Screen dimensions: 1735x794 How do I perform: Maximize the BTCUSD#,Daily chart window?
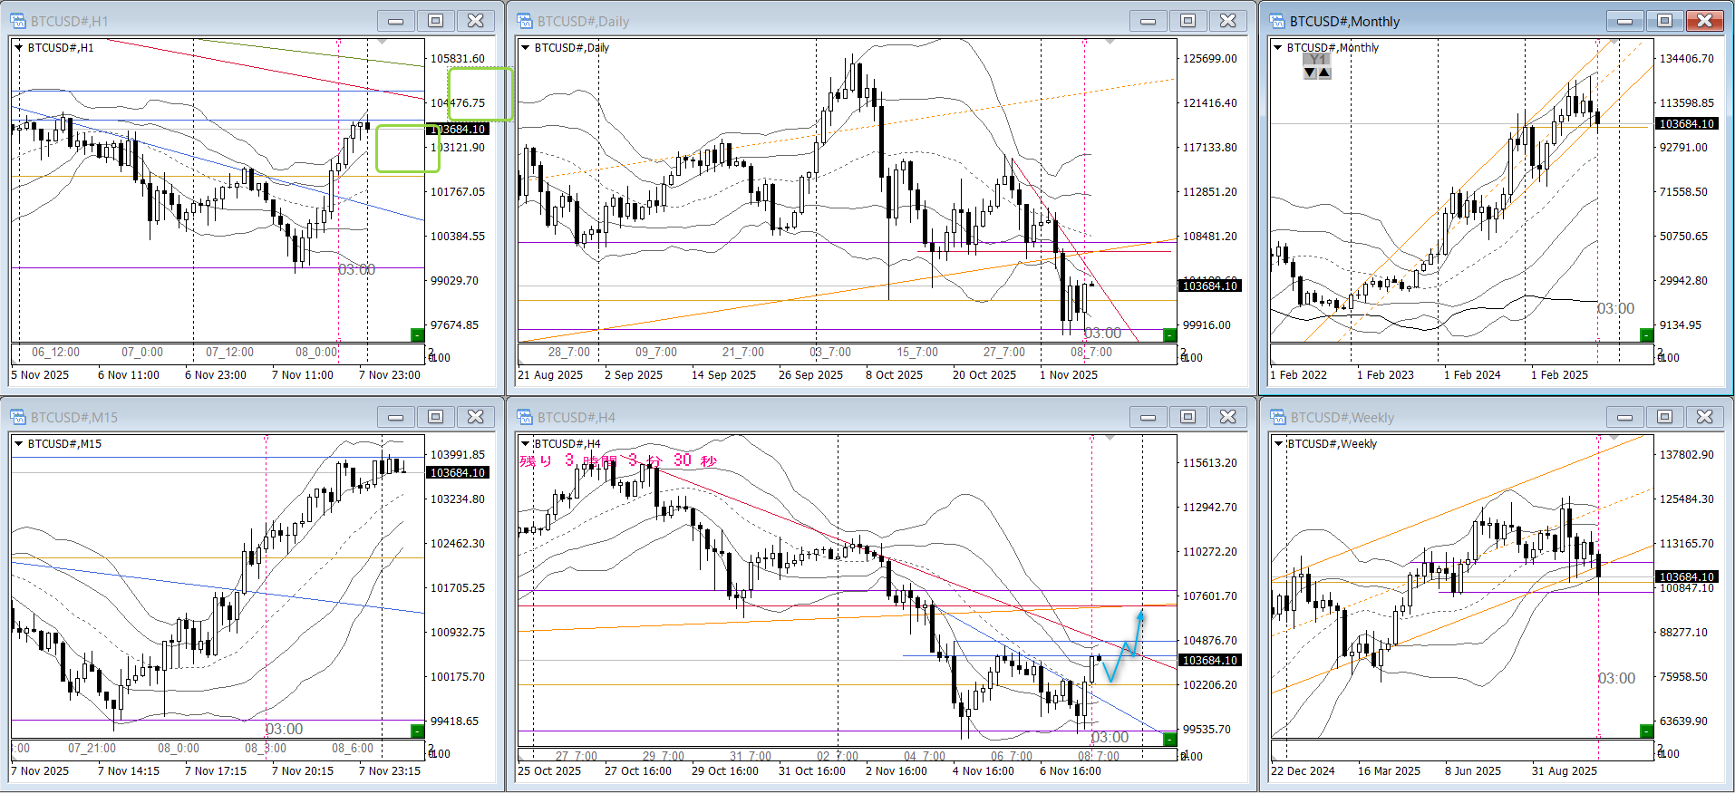click(x=1187, y=21)
